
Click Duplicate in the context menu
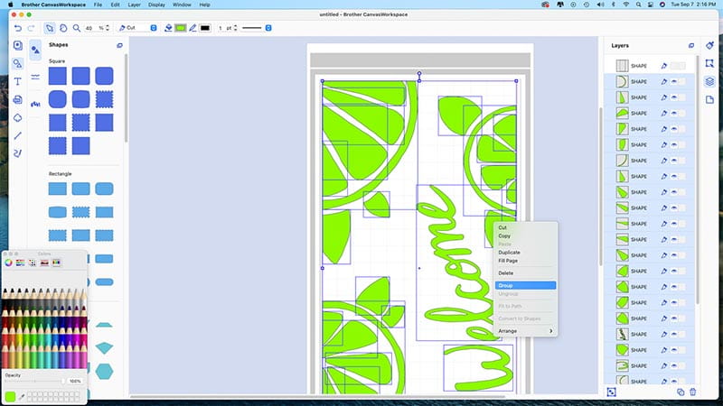click(x=509, y=252)
